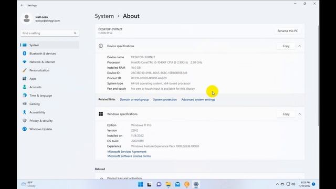Open the Mail app on taskbar
The width and height of the screenshot is (336, 189).
pyautogui.click(x=177, y=184)
